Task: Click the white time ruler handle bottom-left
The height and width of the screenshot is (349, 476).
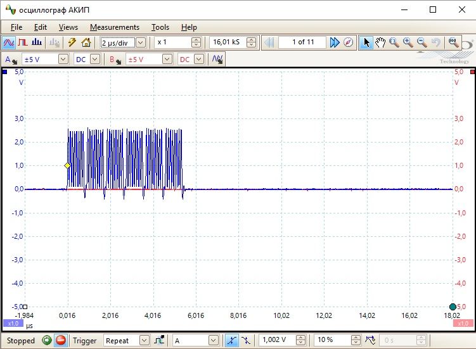Action: click(x=25, y=307)
